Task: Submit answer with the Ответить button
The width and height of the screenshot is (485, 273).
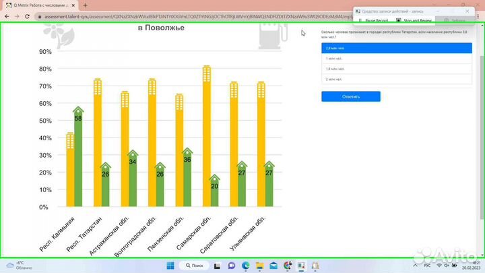Action: click(350, 96)
